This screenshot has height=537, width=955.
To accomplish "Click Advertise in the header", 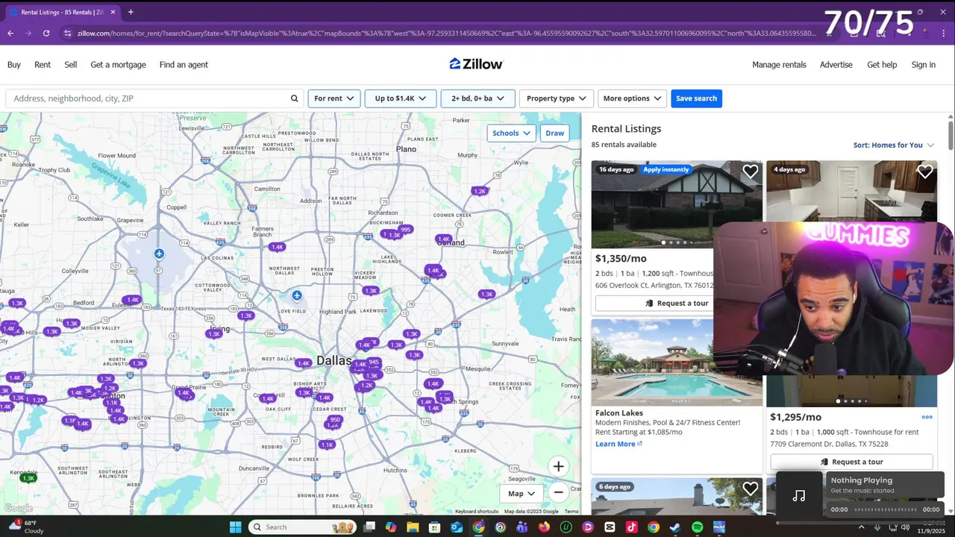I will tap(836, 65).
